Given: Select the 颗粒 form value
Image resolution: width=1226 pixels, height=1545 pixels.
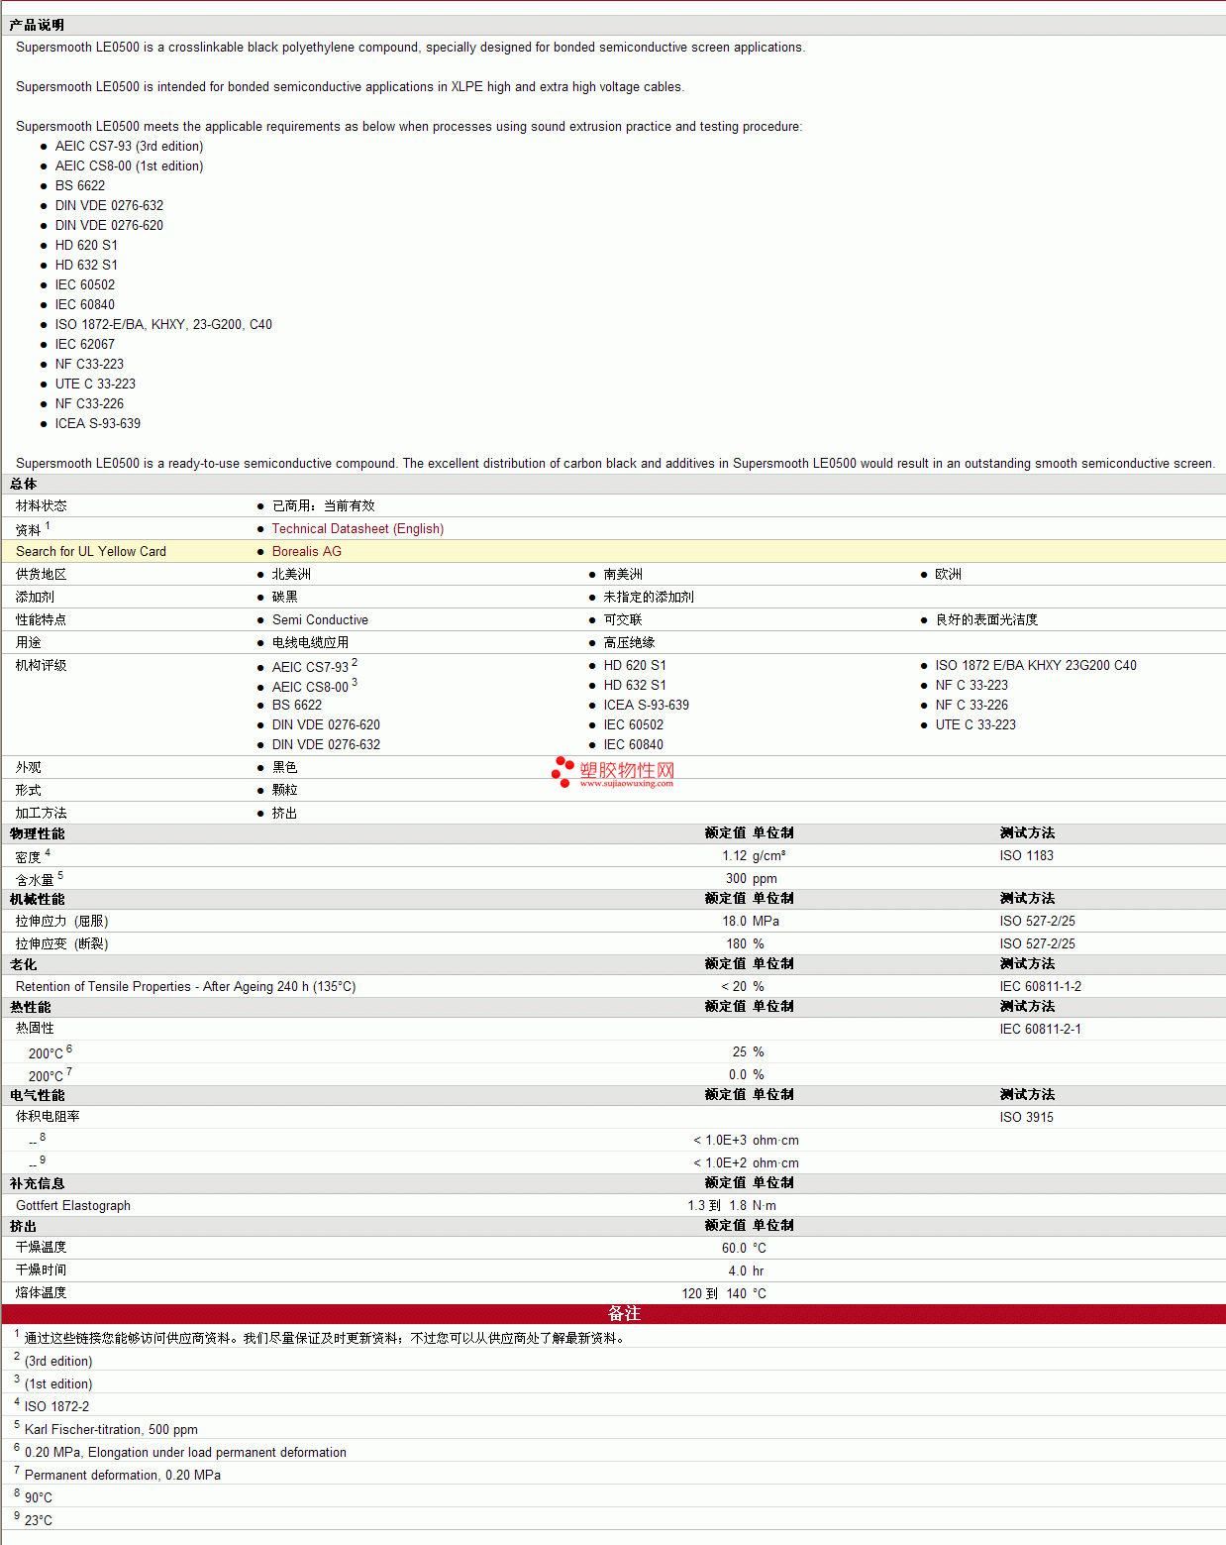Looking at the screenshot, I should pyautogui.click(x=285, y=791).
